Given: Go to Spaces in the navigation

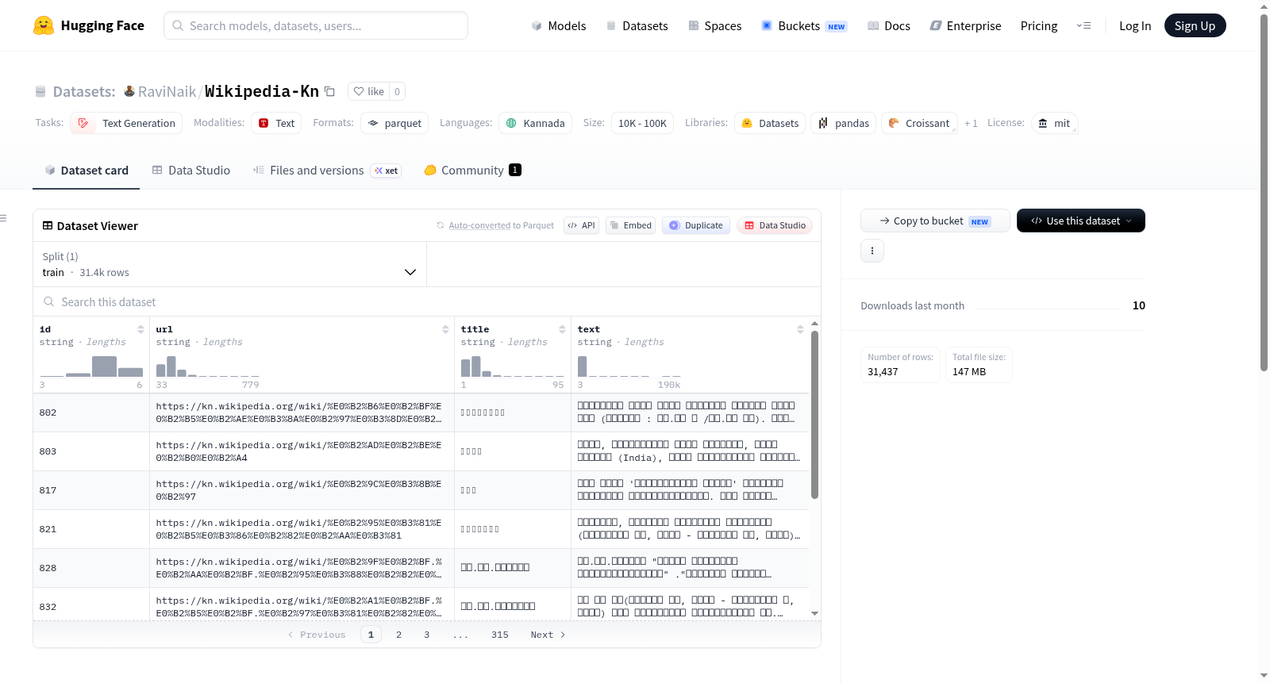Looking at the screenshot, I should click(x=714, y=25).
